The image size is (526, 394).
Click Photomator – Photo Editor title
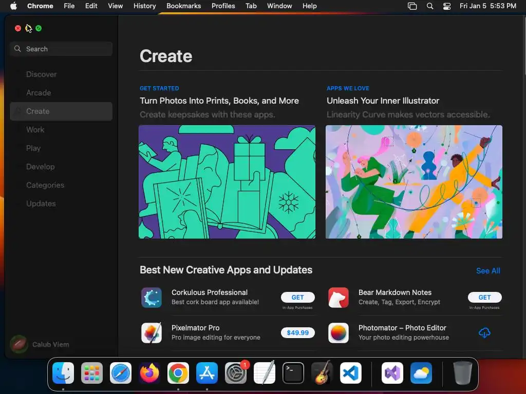pos(402,328)
